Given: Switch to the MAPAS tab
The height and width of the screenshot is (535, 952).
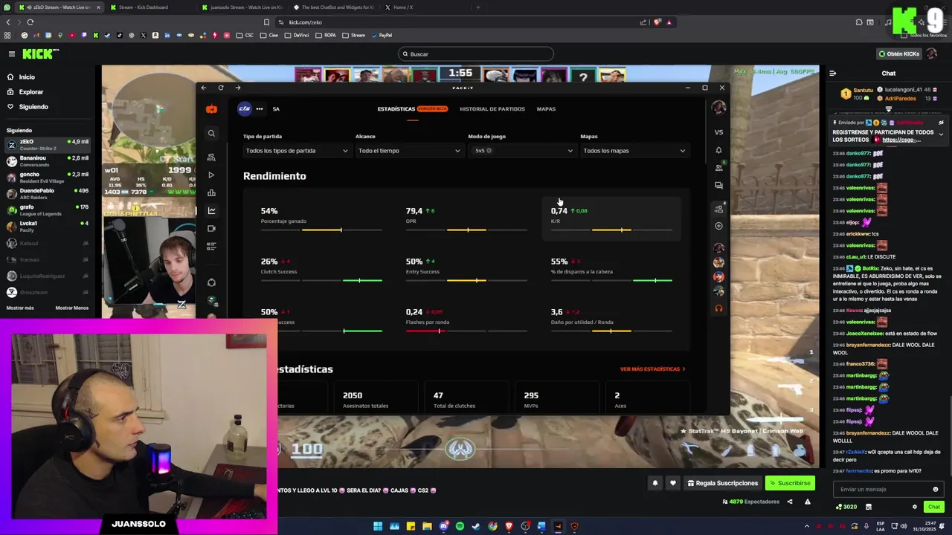Looking at the screenshot, I should pos(546,109).
